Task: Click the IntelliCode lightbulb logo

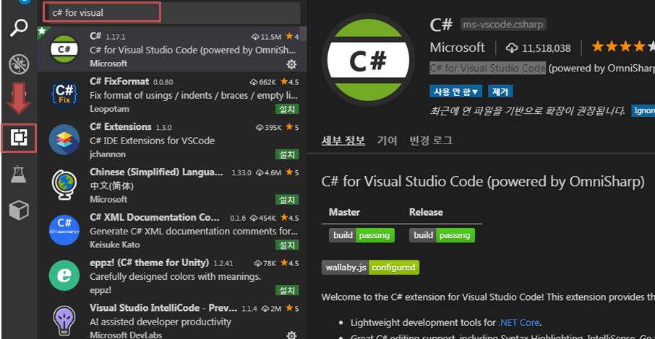Action: pos(64,321)
